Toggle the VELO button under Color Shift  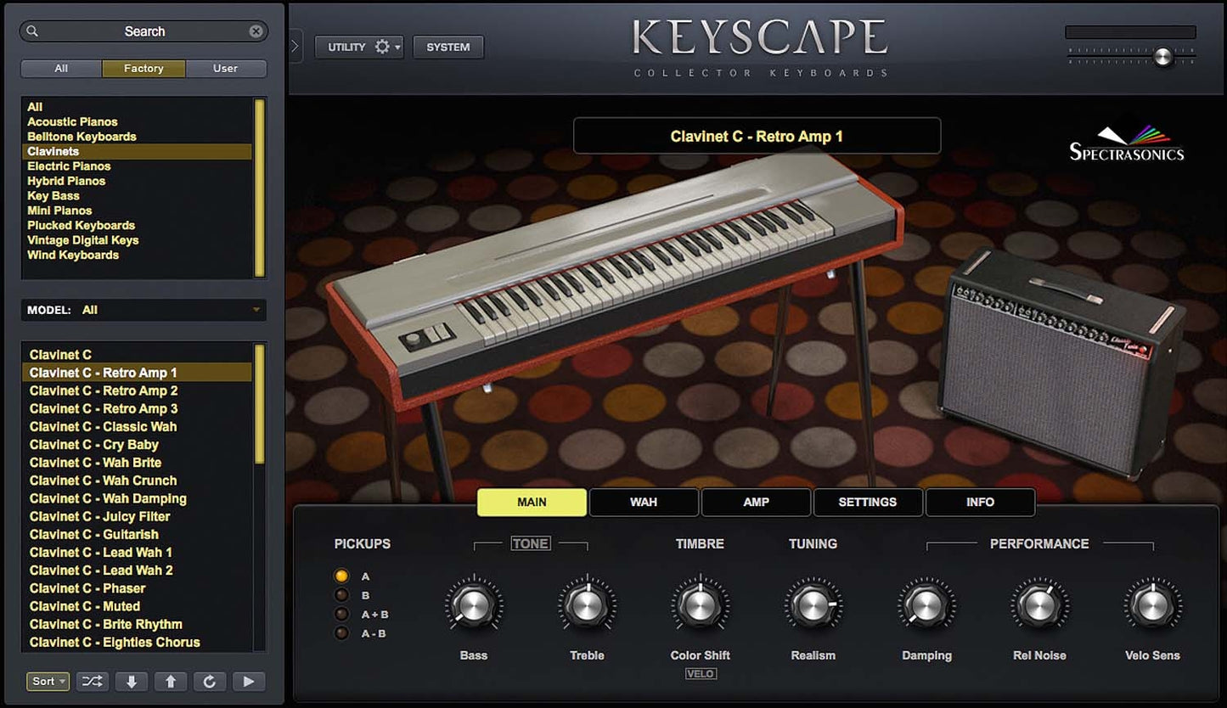click(700, 674)
